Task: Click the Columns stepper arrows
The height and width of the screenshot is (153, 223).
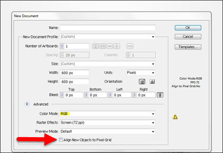Action: click(128, 55)
